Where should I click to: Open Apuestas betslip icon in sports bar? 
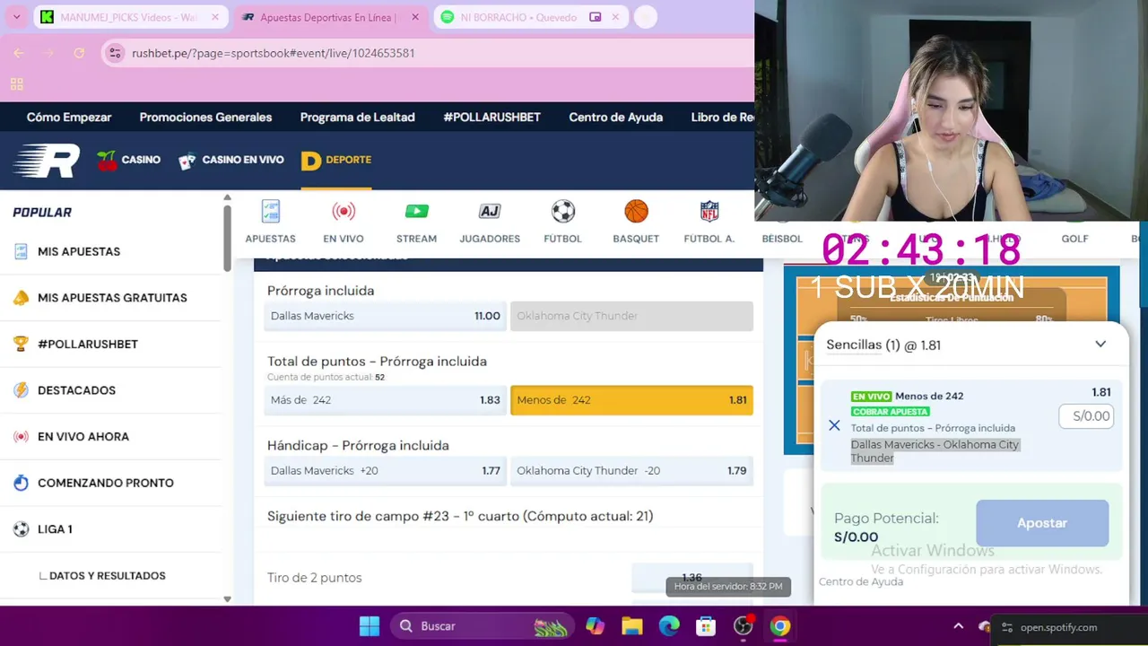pos(270,212)
